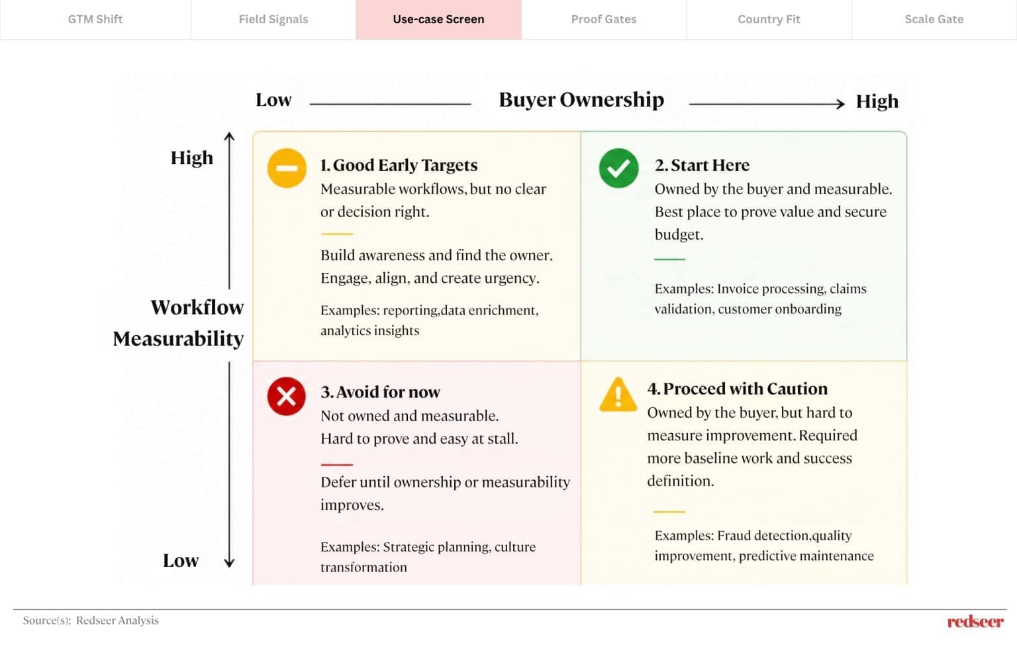
Task: Click "Build awareness and find the owner." text
Action: [436, 256]
